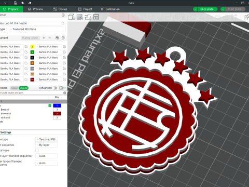Click the green list icon beside Advanced

64,88
